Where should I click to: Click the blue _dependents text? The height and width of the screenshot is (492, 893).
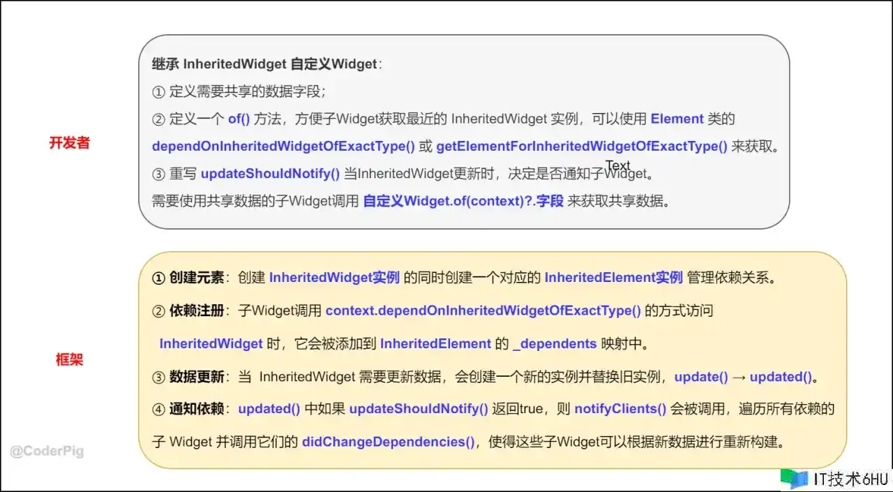click(x=555, y=343)
